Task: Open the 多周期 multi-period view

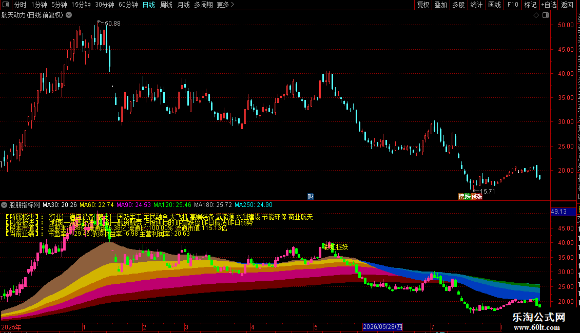Action: [x=203, y=5]
